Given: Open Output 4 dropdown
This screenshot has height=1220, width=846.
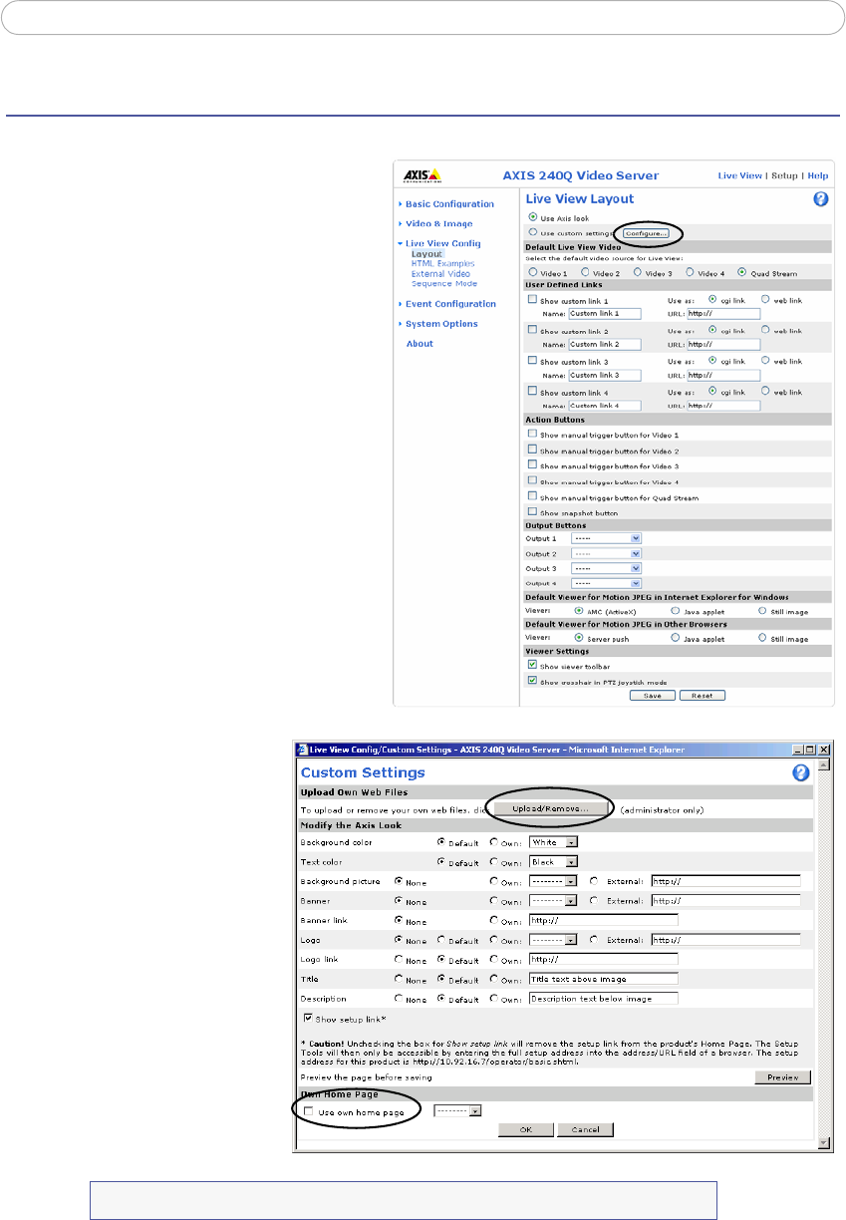Looking at the screenshot, I should [606, 583].
